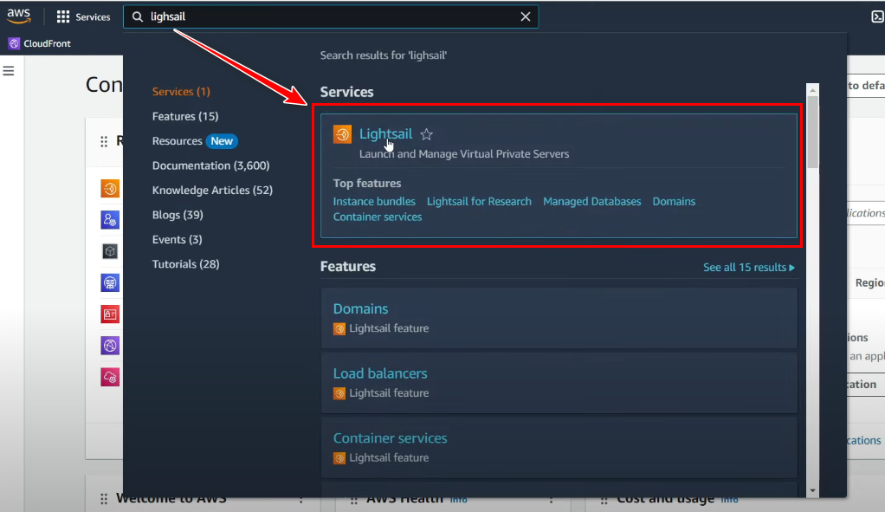885x512 pixels.
Task: Click the red ID card icon in list
Action: pos(110,314)
